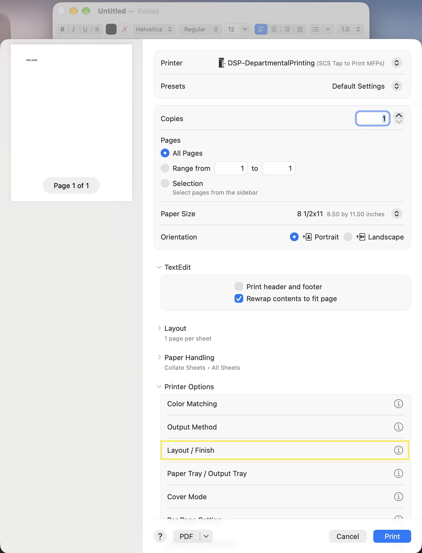
Task: Click the Print button
Action: [x=392, y=536]
